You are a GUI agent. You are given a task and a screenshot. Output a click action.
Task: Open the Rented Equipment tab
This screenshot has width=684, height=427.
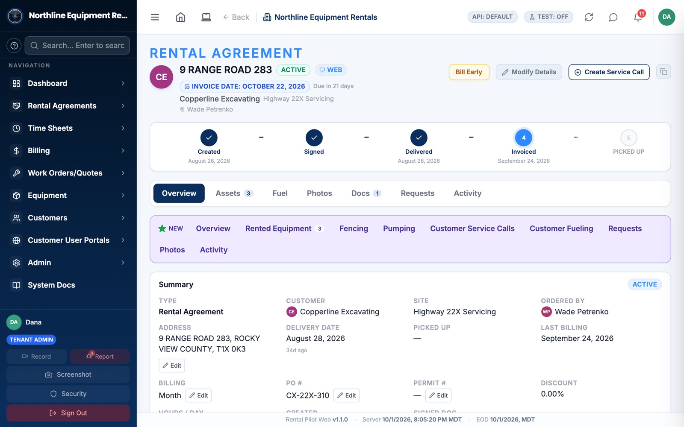284,228
